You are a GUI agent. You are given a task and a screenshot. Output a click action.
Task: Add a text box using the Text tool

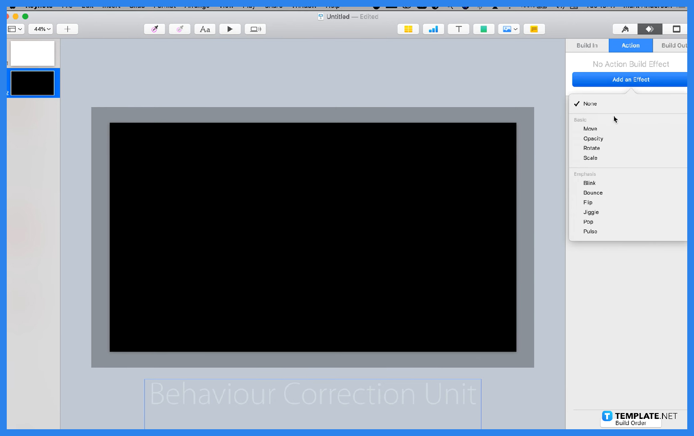click(x=458, y=29)
